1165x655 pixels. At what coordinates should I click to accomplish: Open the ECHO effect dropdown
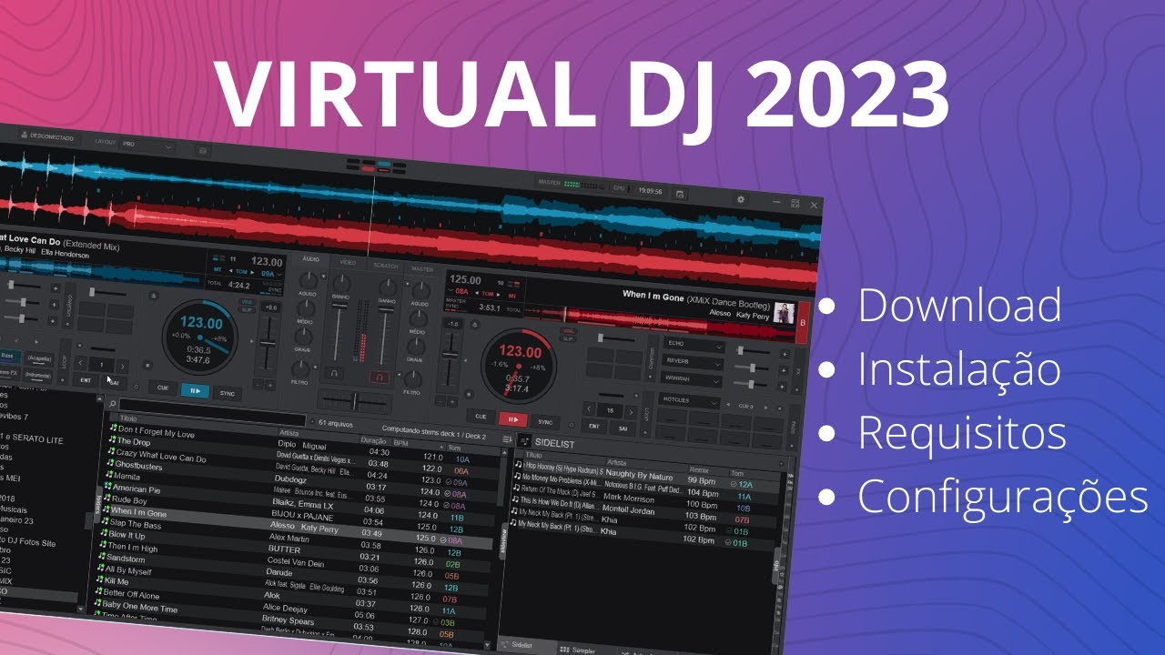[694, 344]
